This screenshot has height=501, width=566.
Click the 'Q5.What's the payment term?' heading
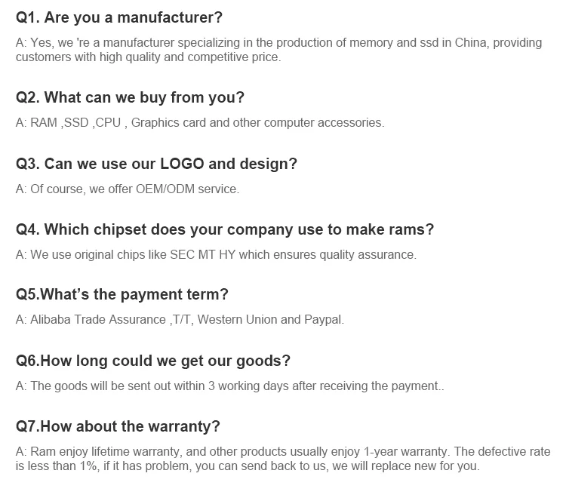tap(122, 294)
